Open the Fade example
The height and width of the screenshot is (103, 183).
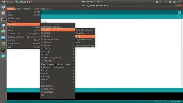pos(85,43)
